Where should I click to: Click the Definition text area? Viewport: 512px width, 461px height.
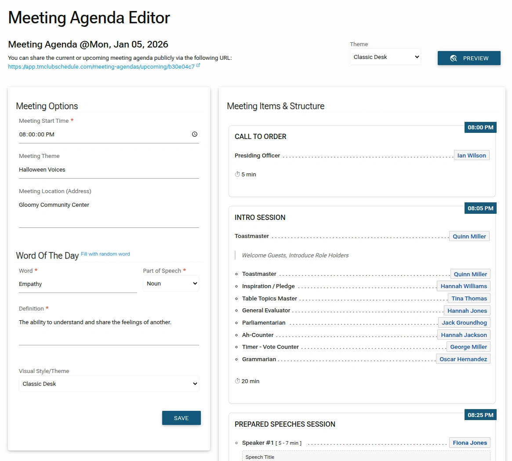(x=109, y=328)
